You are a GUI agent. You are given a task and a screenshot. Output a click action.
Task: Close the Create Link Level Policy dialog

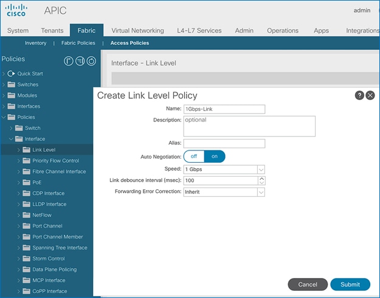click(370, 95)
